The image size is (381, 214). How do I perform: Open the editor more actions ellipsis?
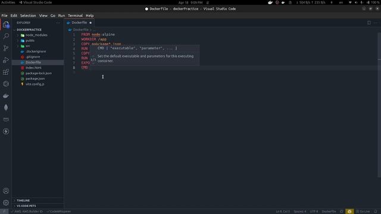coord(376,23)
